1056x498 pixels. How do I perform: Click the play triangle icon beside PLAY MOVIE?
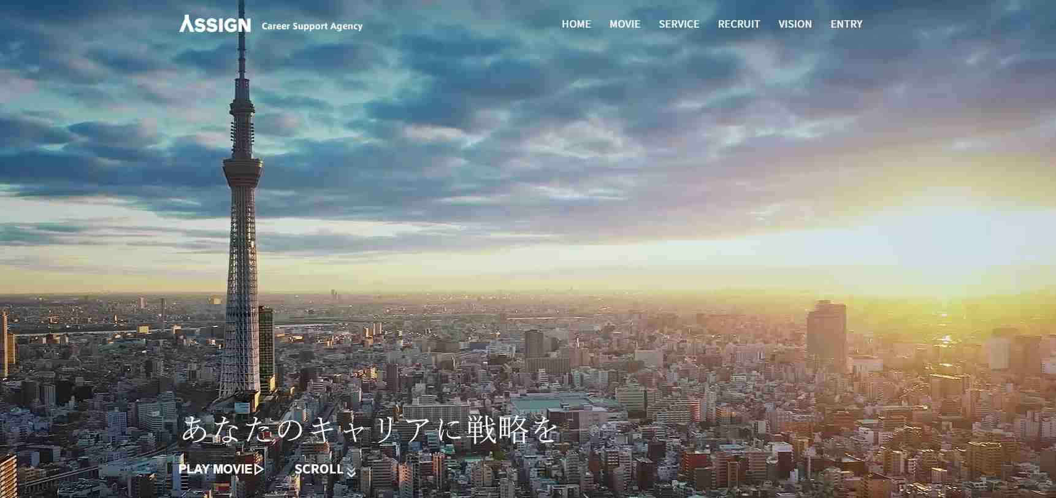[x=259, y=470]
